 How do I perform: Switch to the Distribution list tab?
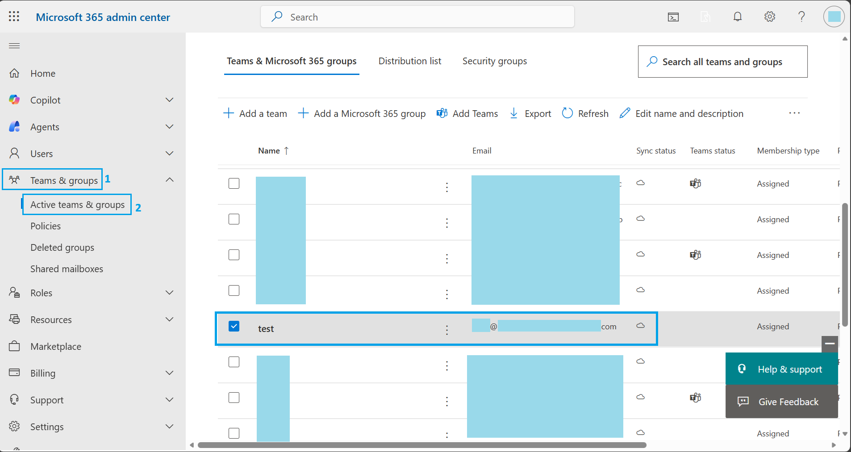click(x=410, y=61)
